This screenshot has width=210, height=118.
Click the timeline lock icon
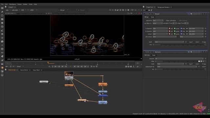[131, 67]
